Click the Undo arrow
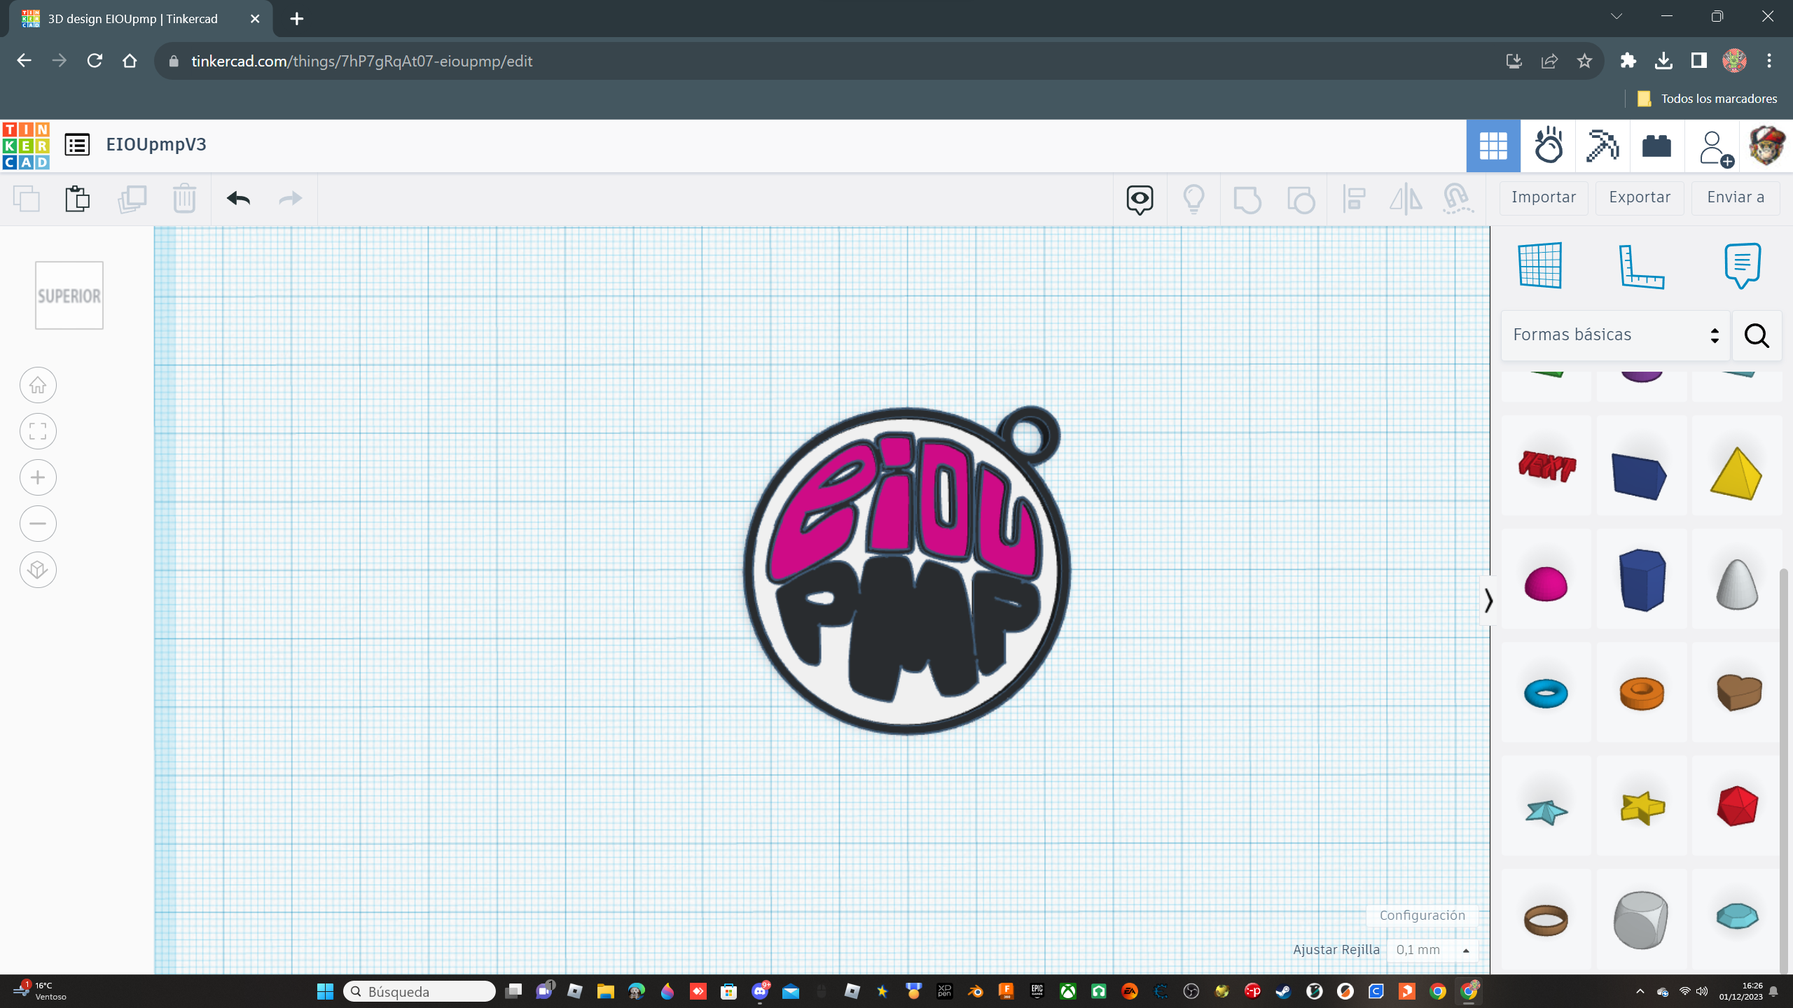Viewport: 1793px width, 1008px height. (x=238, y=199)
